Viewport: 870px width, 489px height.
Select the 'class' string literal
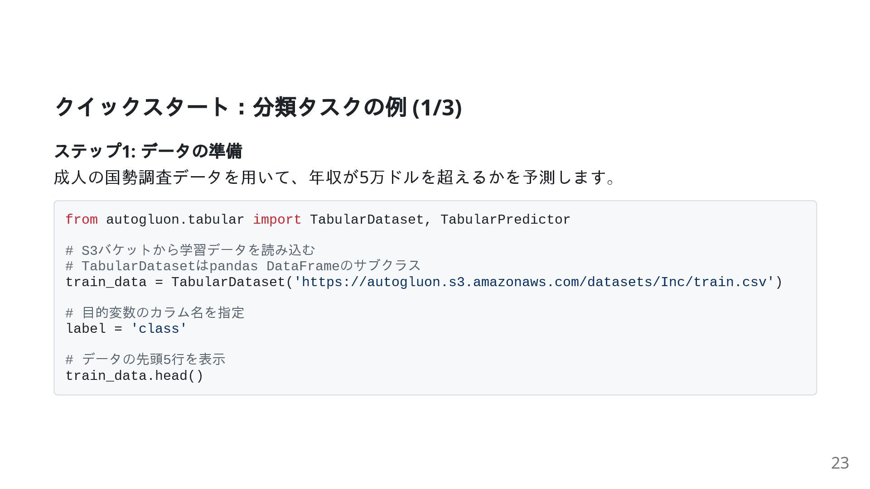pyautogui.click(x=159, y=329)
